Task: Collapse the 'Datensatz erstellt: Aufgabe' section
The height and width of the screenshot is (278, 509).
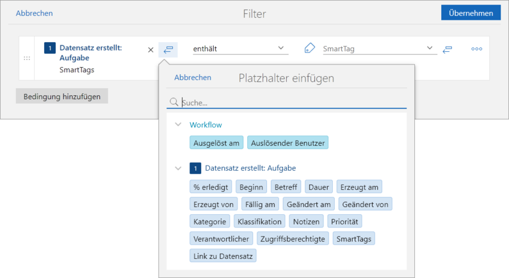Action: click(x=178, y=169)
